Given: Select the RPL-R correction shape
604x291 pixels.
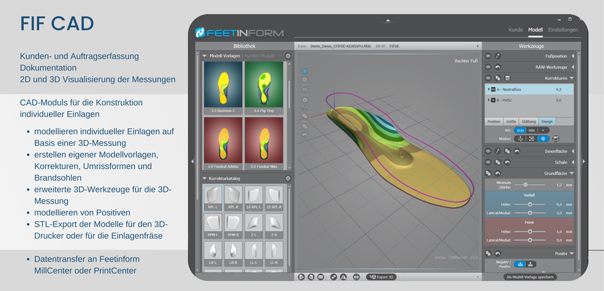Looking at the screenshot, I should pos(233,198).
